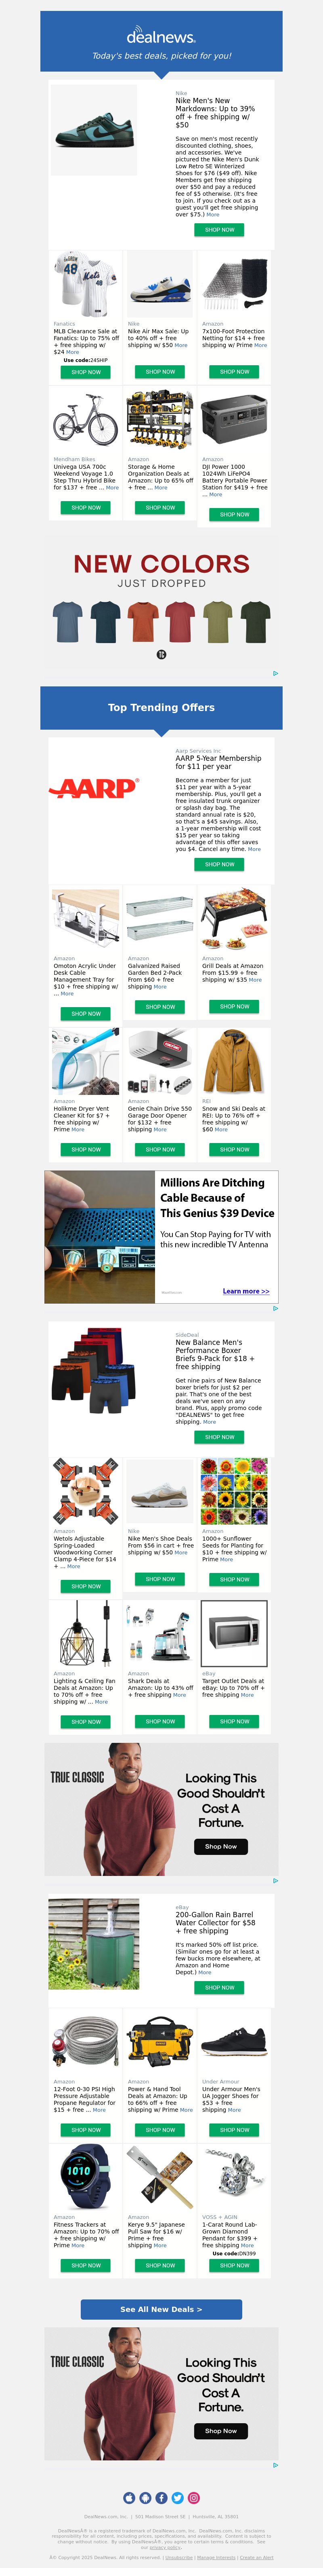Open the Apple app store icon
Image resolution: width=323 pixels, height=2568 pixels.
pyautogui.click(x=129, y=2497)
